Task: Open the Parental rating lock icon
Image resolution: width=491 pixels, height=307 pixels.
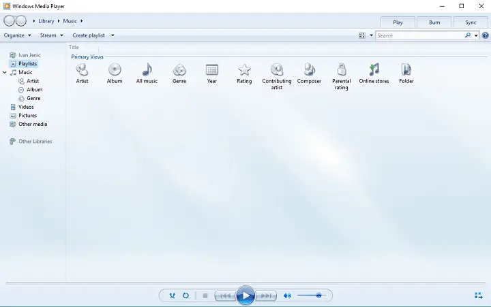Action: (342, 69)
